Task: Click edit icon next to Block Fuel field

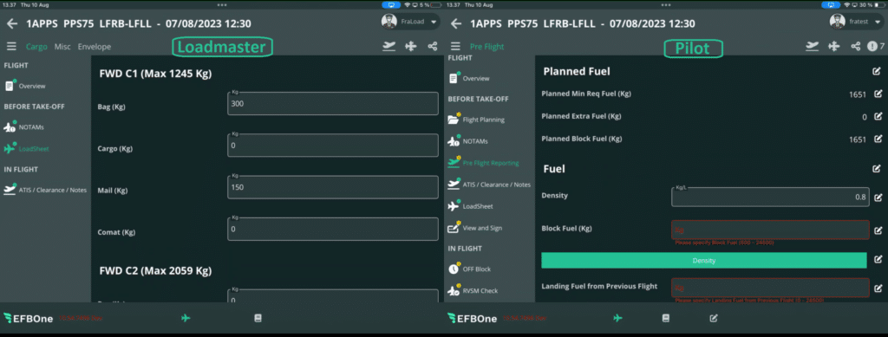Action: click(878, 230)
